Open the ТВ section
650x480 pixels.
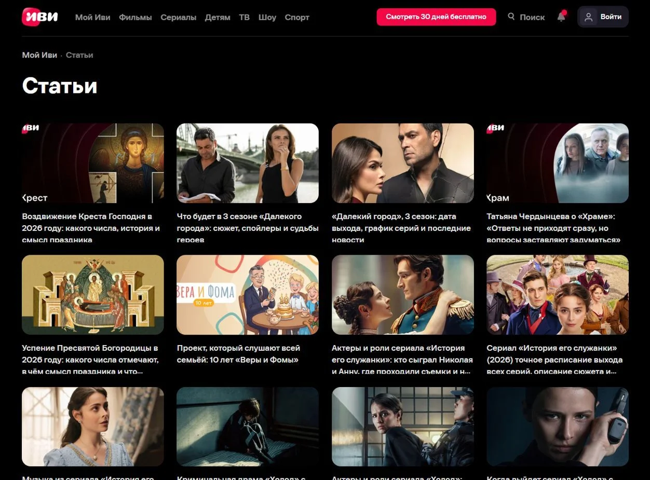pyautogui.click(x=245, y=17)
